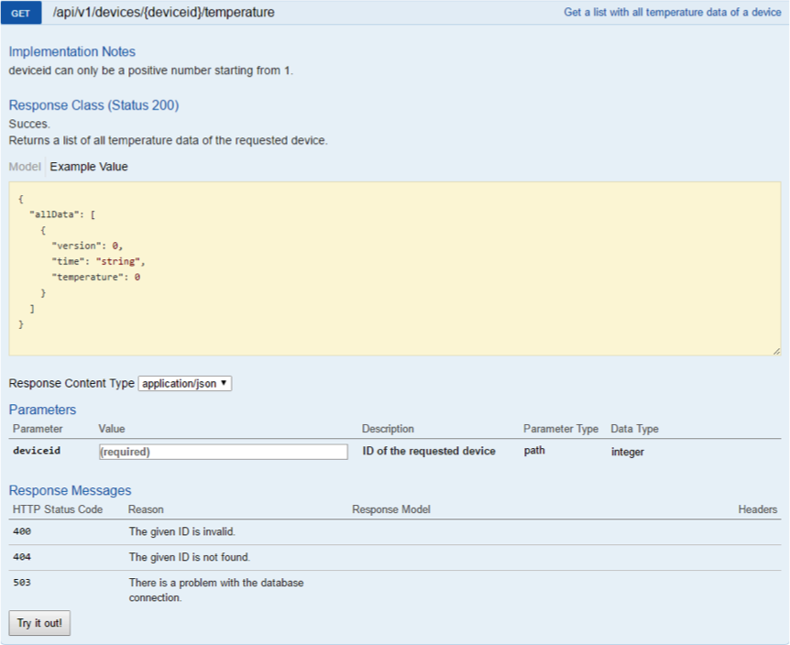Click the bold deviceid parameter name
790x645 pixels.
[37, 452]
